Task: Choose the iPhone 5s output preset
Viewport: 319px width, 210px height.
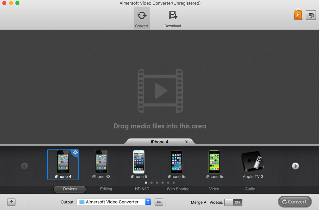Action: coord(177,165)
